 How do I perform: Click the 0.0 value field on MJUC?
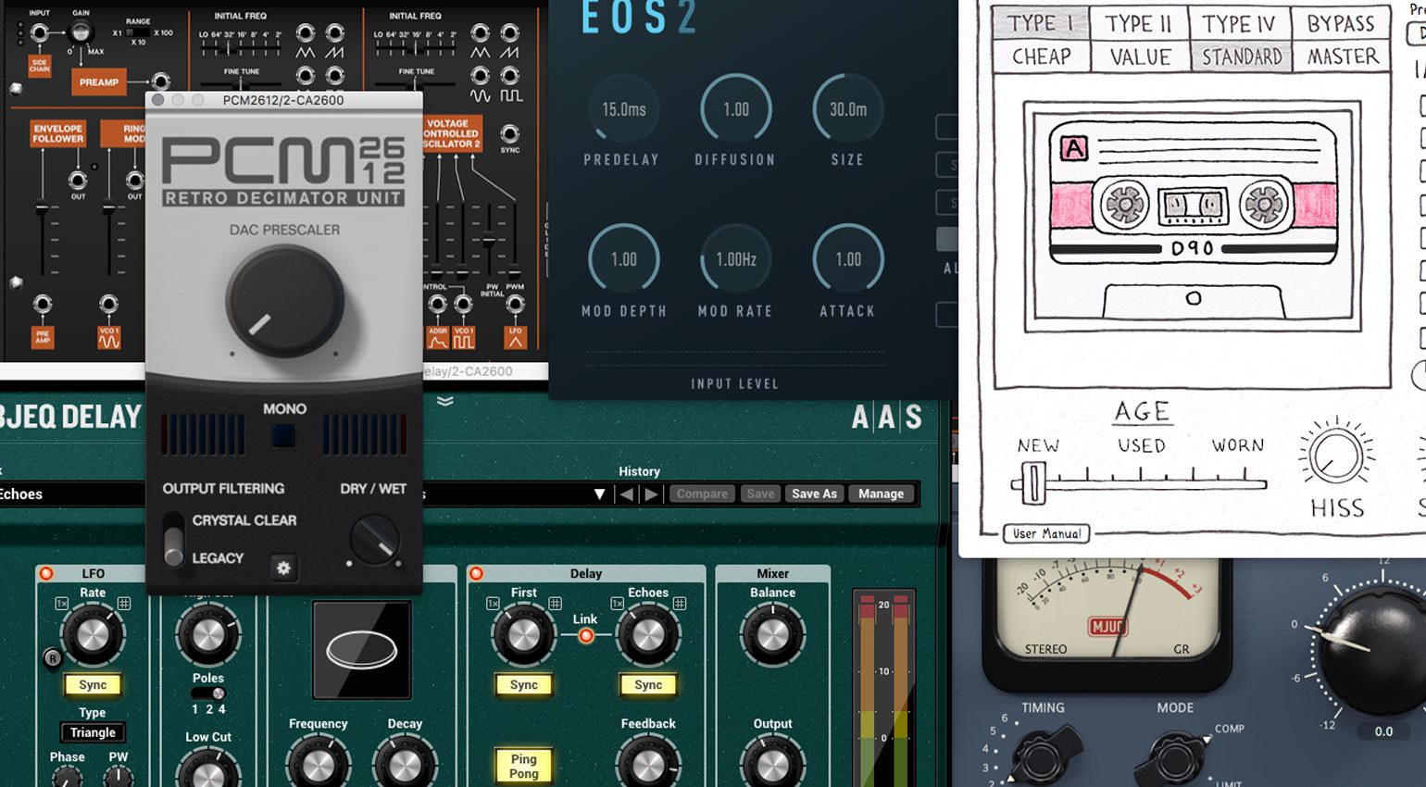click(x=1383, y=731)
